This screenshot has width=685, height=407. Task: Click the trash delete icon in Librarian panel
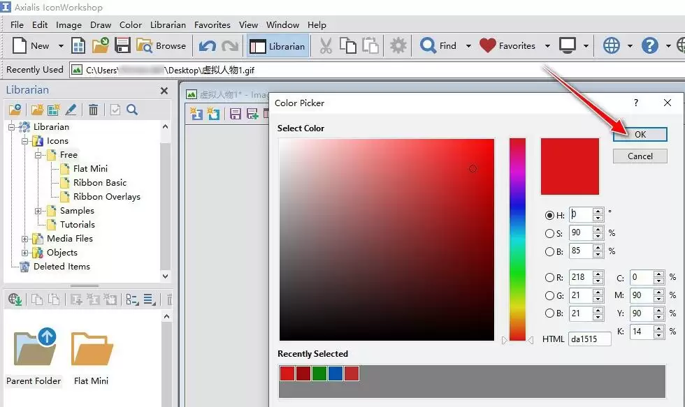pos(93,110)
